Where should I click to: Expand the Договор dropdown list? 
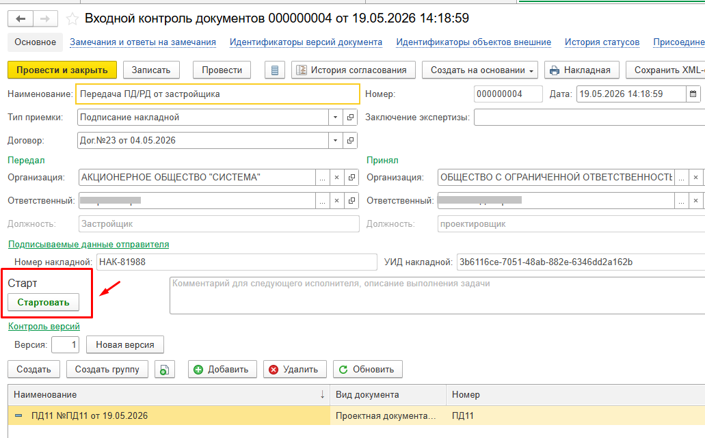point(336,141)
